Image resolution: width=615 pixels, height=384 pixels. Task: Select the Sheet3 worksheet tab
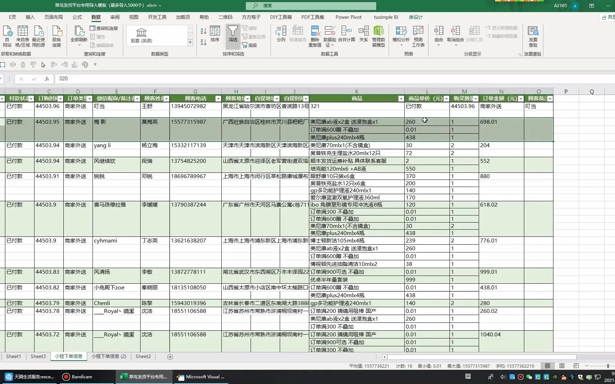pos(38,356)
